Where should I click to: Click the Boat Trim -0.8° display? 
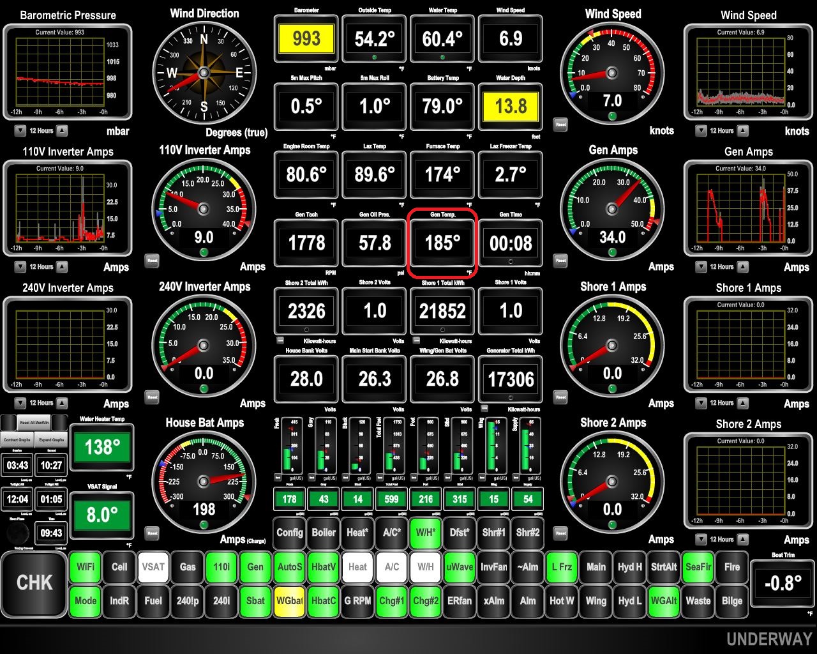pyautogui.click(x=783, y=583)
